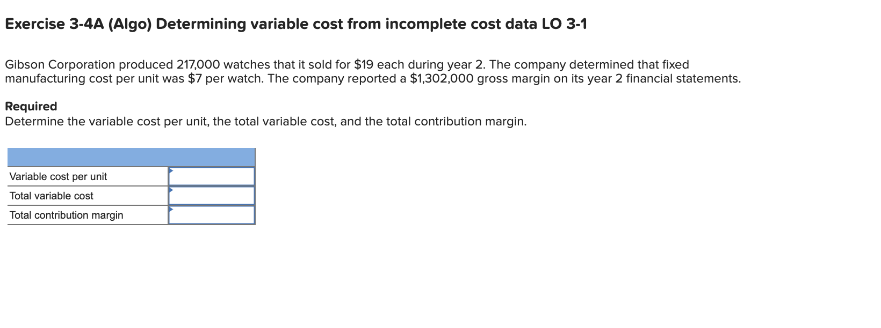881x328 pixels.
Task: Select the Total variable cost row label
Action: 51,196
